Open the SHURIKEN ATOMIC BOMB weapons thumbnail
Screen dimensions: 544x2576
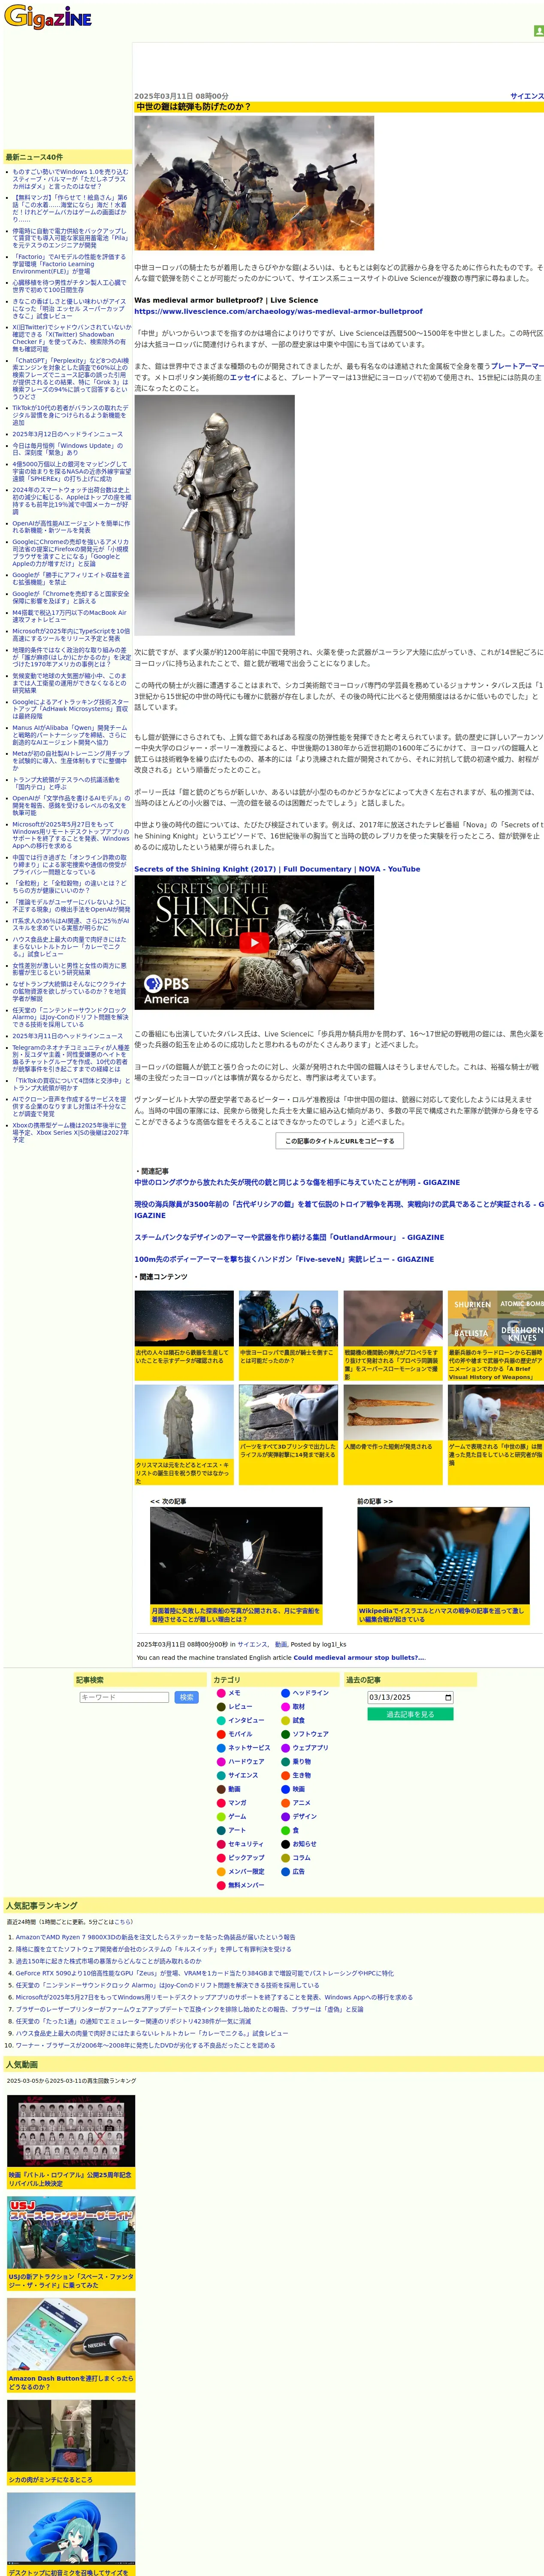pyautogui.click(x=495, y=1318)
